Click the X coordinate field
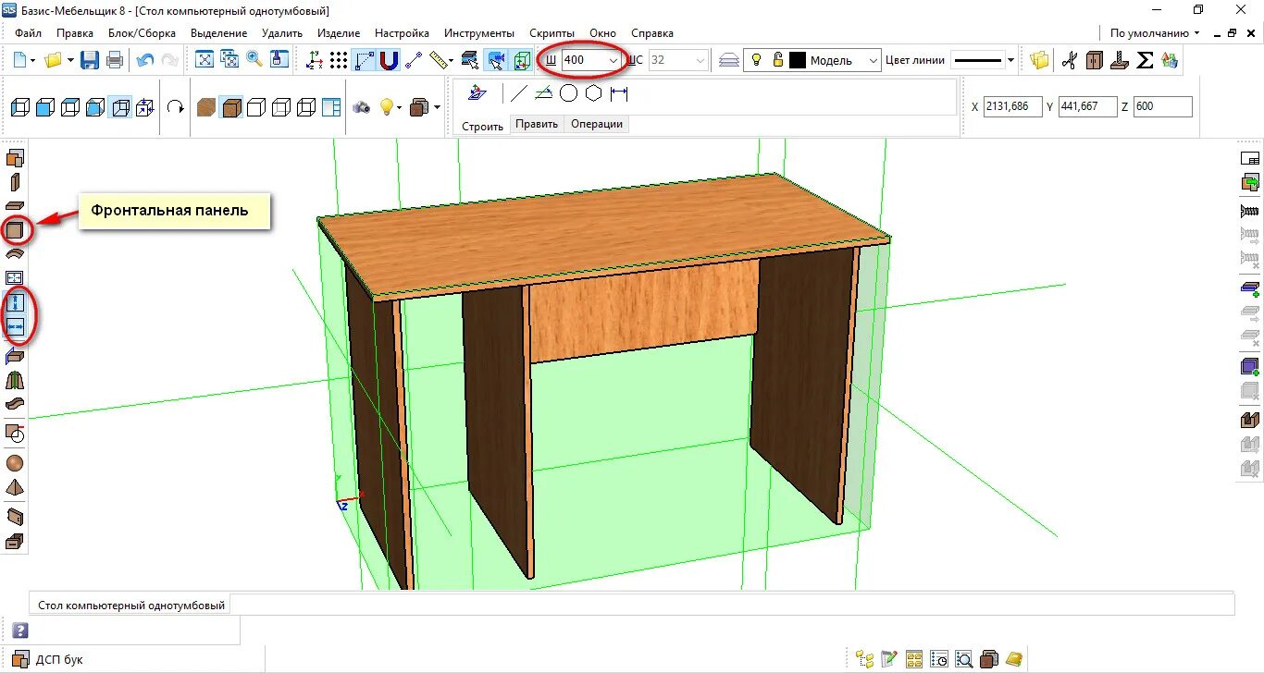 pyautogui.click(x=1013, y=106)
